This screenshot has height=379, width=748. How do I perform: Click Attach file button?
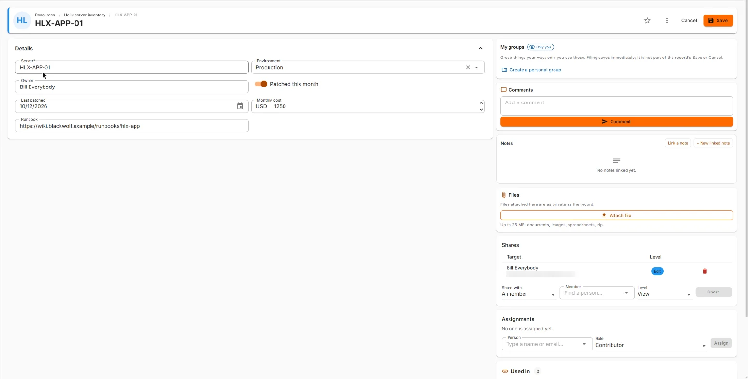pyautogui.click(x=616, y=216)
